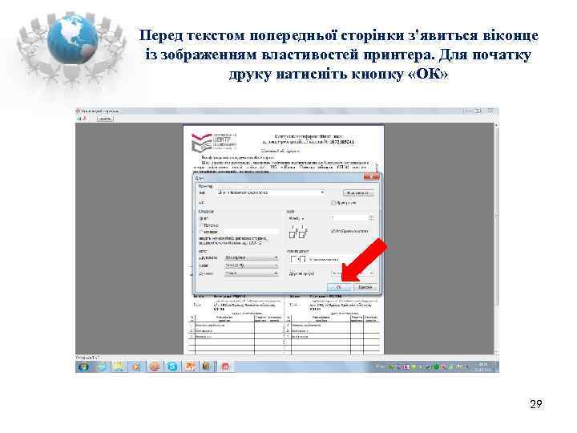The width and height of the screenshot is (577, 433).
Task: Open the Windows Start menu
Action: tap(84, 366)
